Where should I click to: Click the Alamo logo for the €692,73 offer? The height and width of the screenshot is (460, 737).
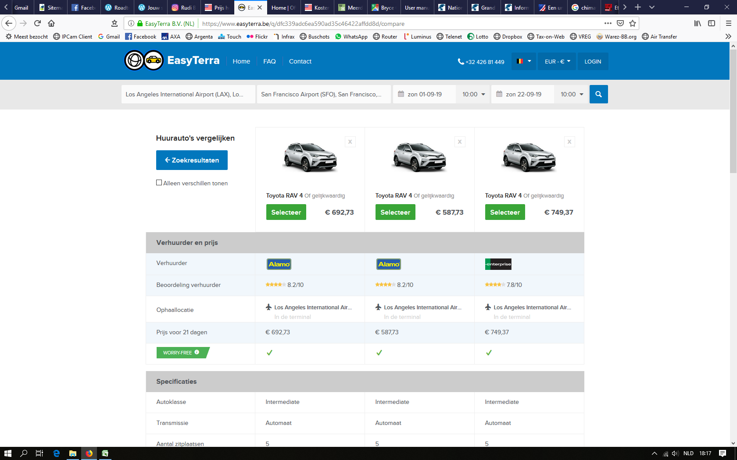279,264
